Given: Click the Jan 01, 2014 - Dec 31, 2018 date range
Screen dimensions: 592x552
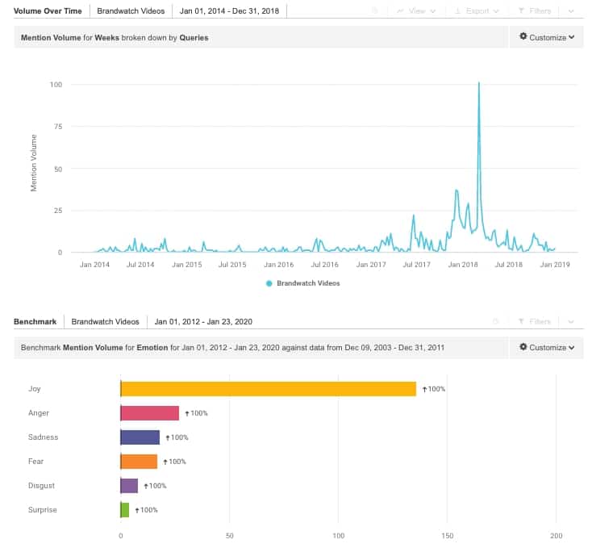Looking at the screenshot, I should pyautogui.click(x=229, y=11).
